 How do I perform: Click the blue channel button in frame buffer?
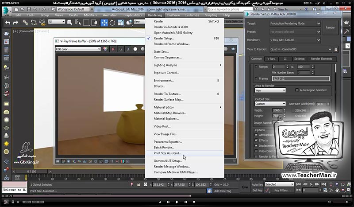pyautogui.click(x=128, y=49)
